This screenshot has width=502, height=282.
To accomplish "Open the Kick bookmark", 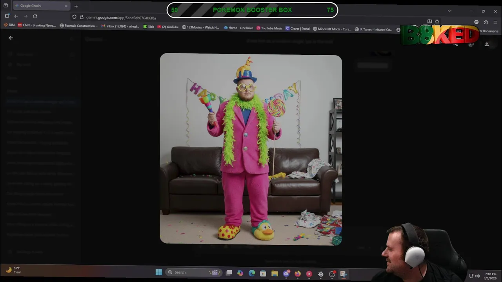I will pyautogui.click(x=149, y=27).
